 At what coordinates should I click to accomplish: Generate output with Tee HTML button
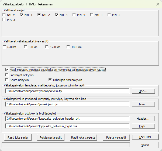(145, 137)
